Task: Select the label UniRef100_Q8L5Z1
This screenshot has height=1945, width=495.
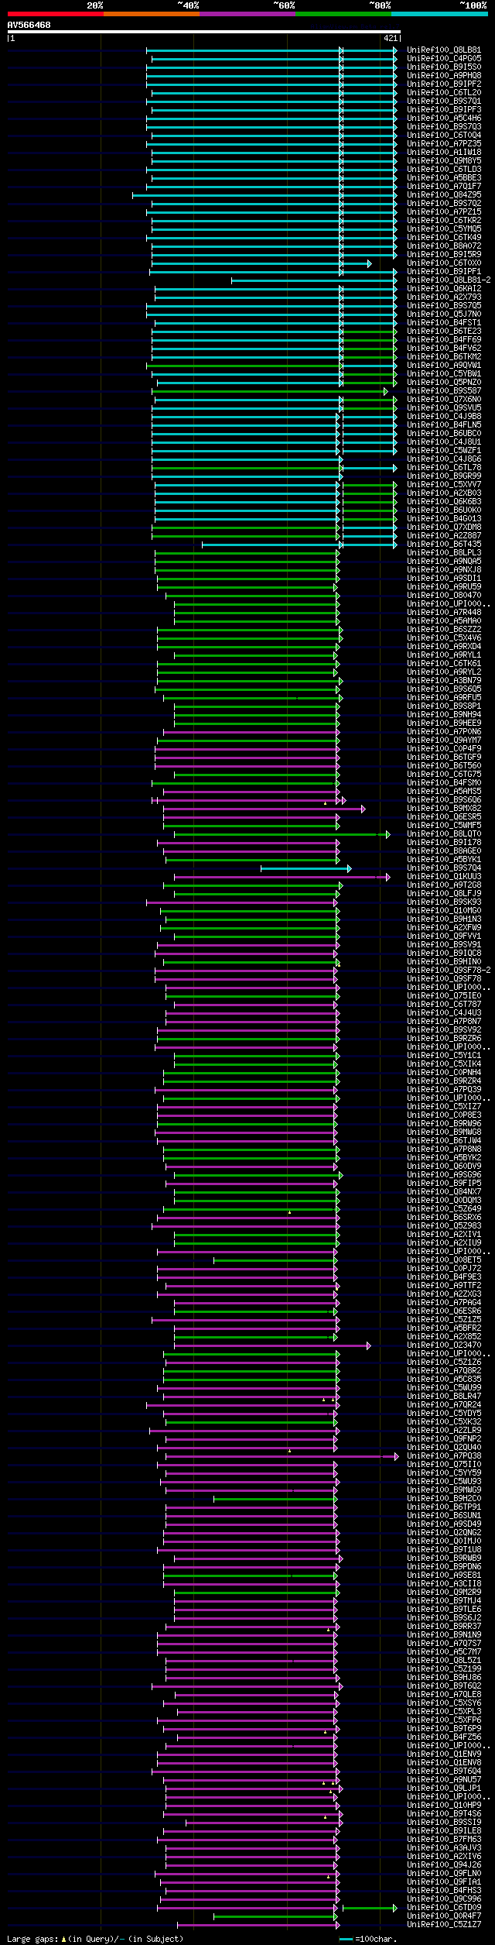Action: pyautogui.click(x=444, y=1660)
